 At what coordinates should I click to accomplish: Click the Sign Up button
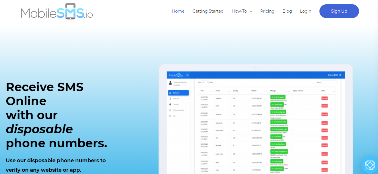(339, 11)
